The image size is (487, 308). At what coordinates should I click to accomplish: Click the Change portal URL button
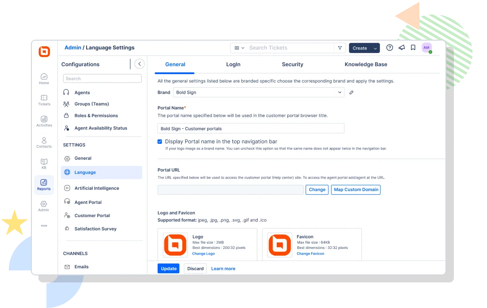coord(317,189)
